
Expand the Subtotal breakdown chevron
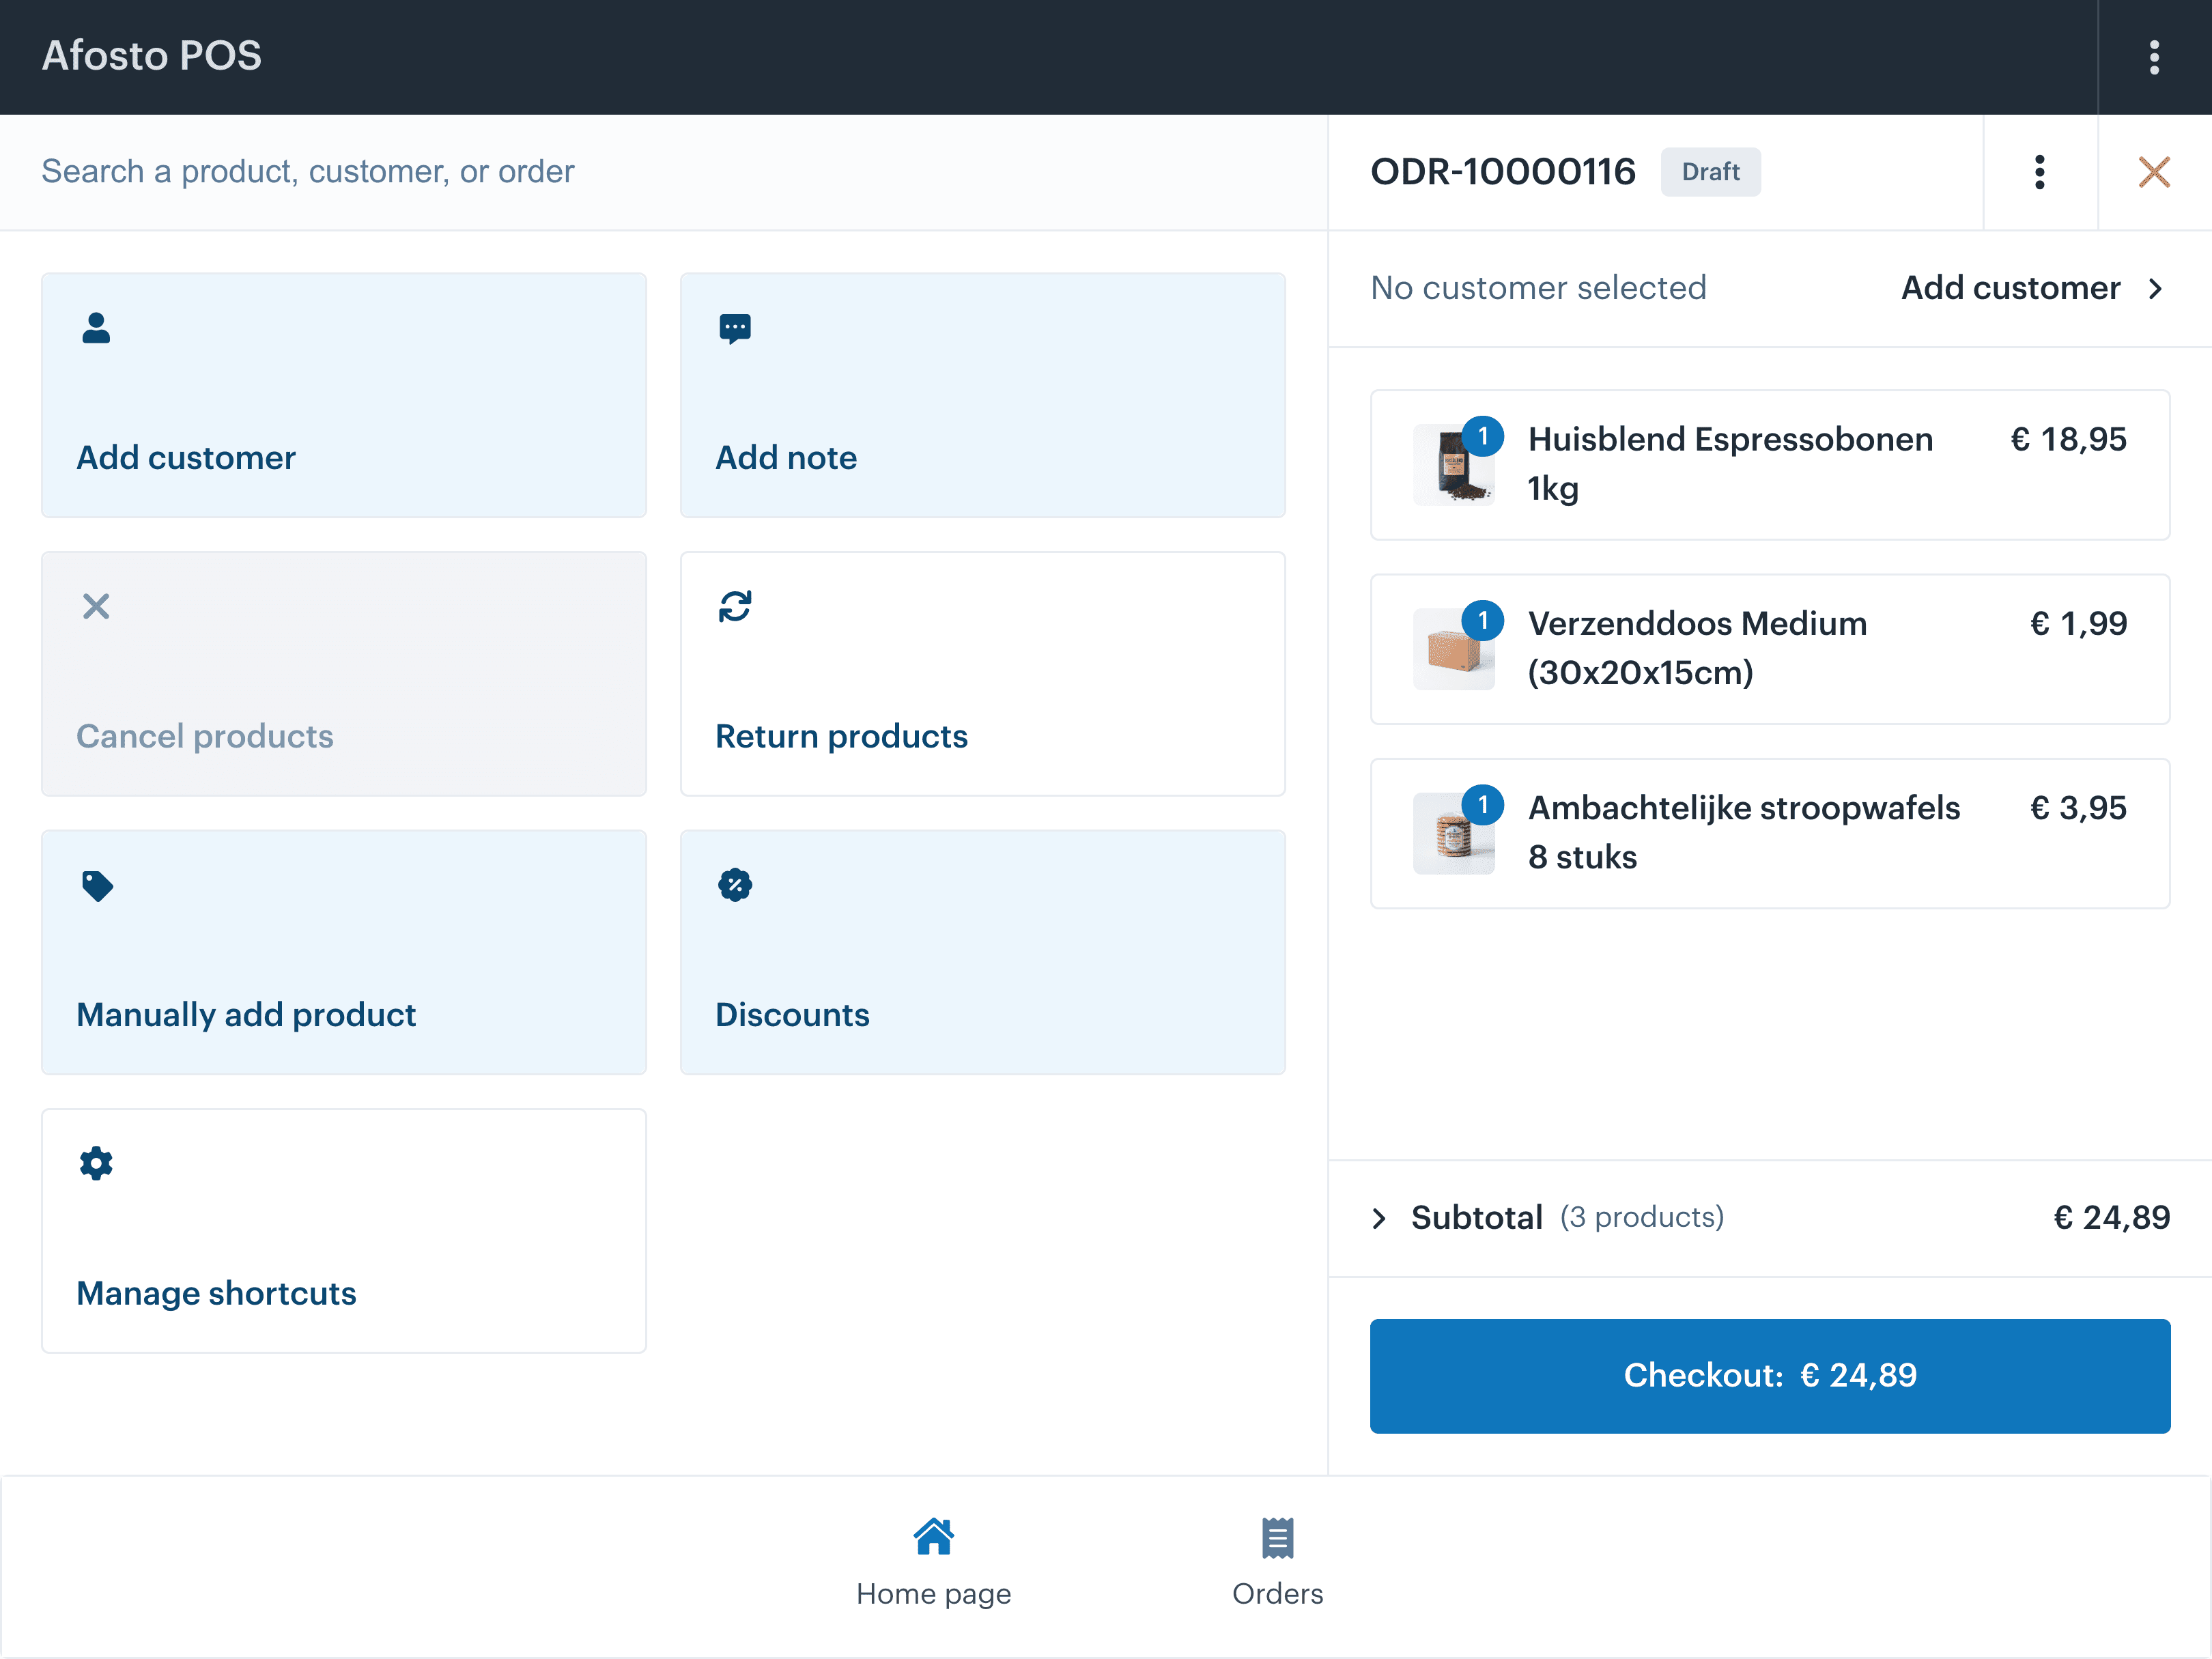tap(1380, 1217)
